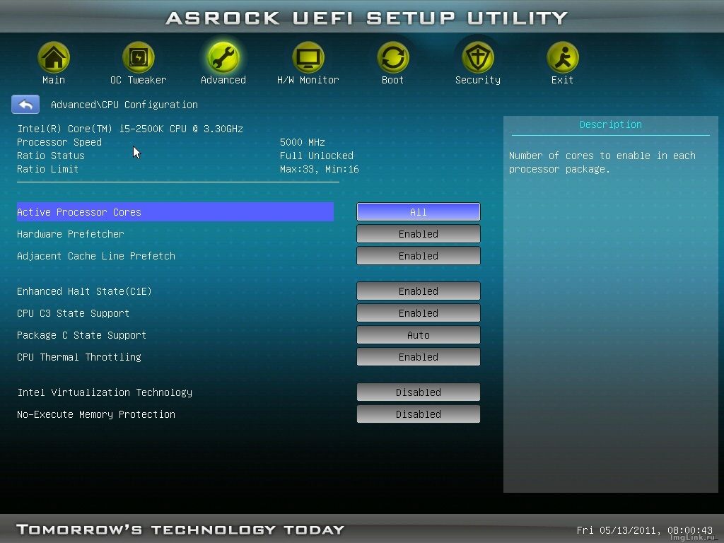Viewport: 724px width, 543px height.
Task: Select the Advanced tab label
Action: click(223, 80)
